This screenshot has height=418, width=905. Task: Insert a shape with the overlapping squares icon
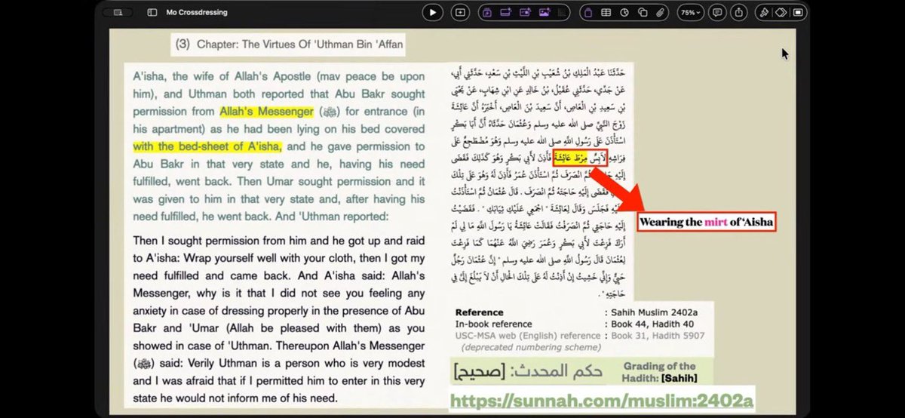643,12
